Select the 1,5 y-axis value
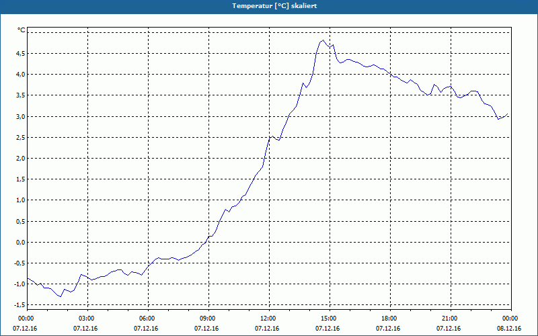 20,179
